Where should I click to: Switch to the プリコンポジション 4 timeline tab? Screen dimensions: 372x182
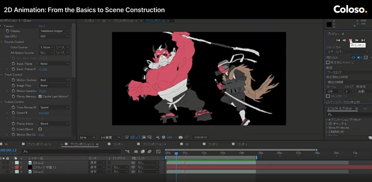pos(154,144)
